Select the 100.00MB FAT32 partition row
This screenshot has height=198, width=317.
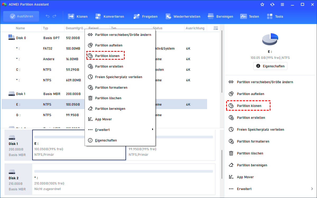104,49
